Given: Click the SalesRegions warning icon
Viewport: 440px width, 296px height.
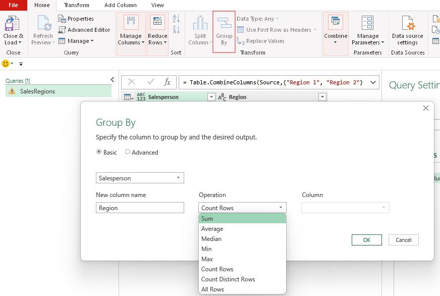Looking at the screenshot, I should [x=12, y=91].
